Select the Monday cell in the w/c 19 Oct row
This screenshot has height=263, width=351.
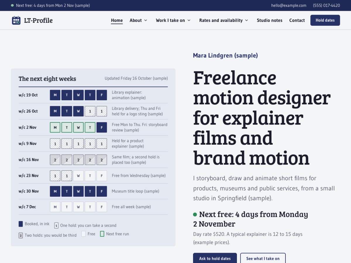55,95
